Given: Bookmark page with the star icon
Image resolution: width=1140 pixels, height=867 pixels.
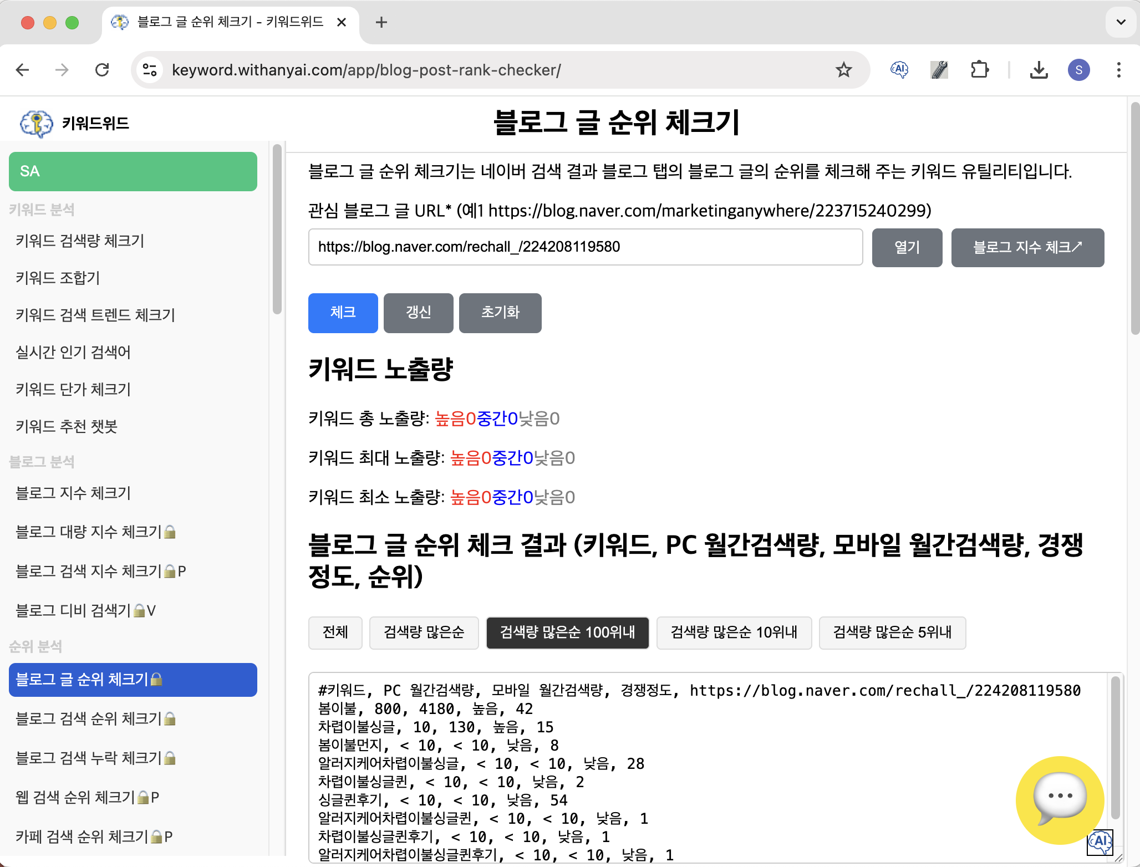Looking at the screenshot, I should coord(843,70).
